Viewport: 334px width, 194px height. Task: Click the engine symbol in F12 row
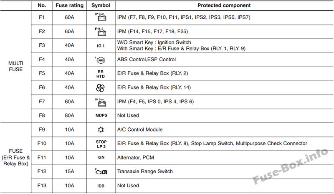101,171
